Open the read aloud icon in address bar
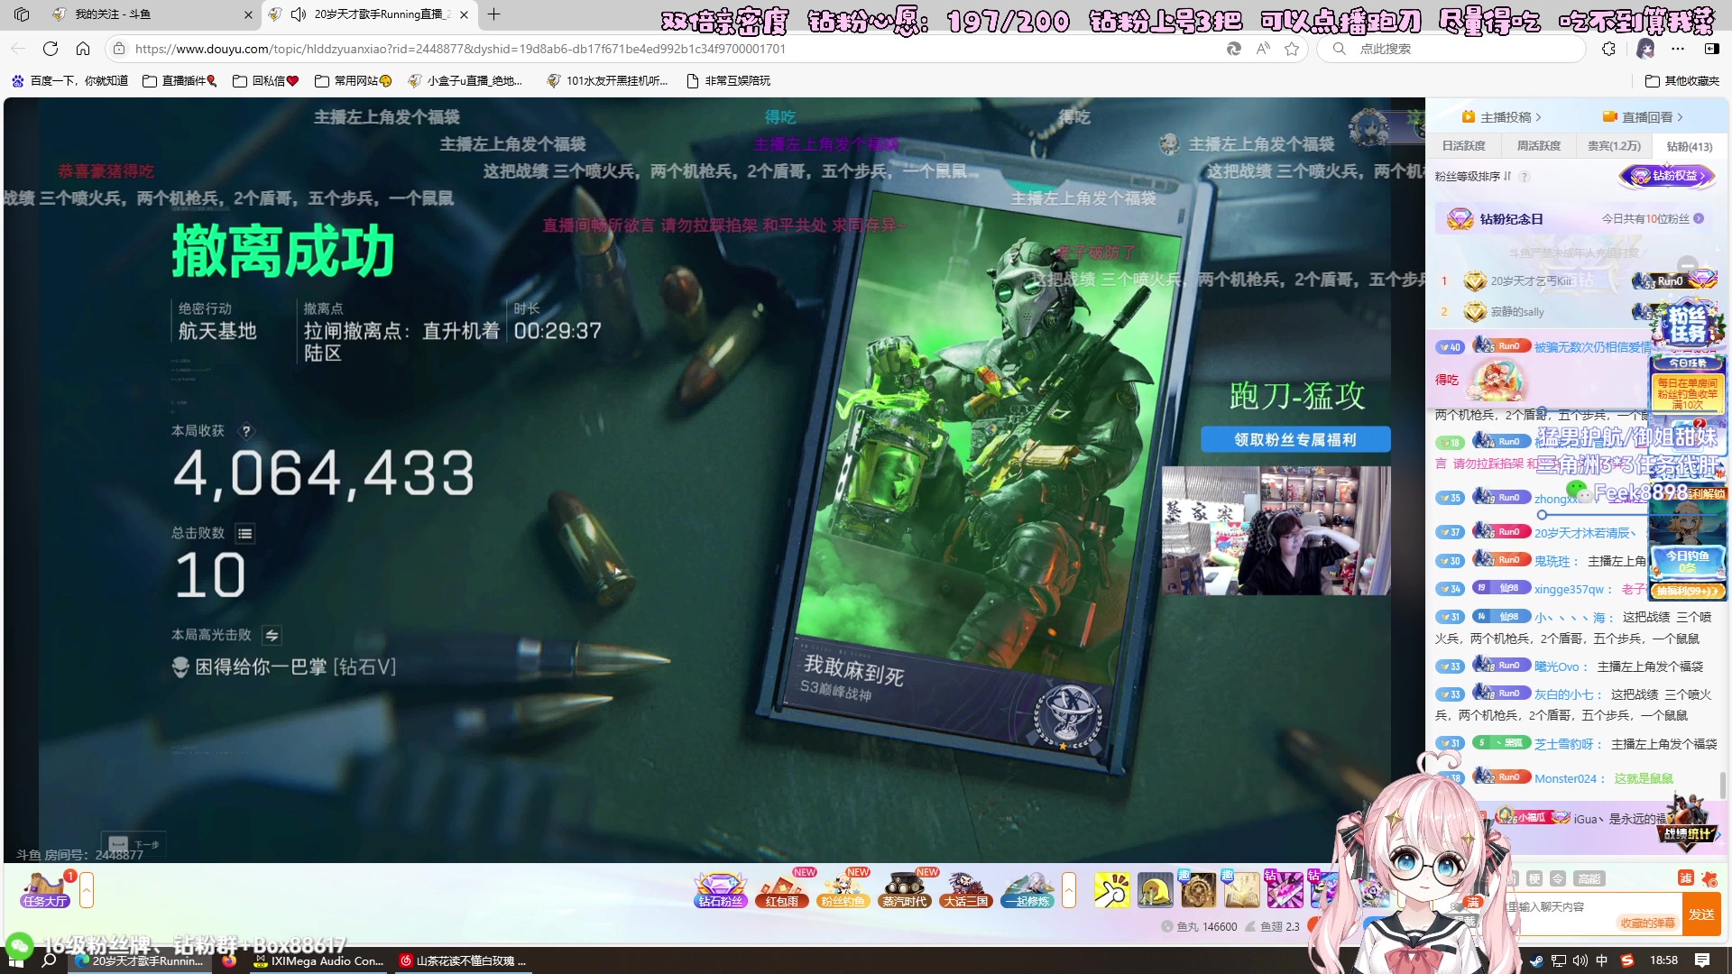Image resolution: width=1732 pixels, height=974 pixels. (x=1263, y=49)
